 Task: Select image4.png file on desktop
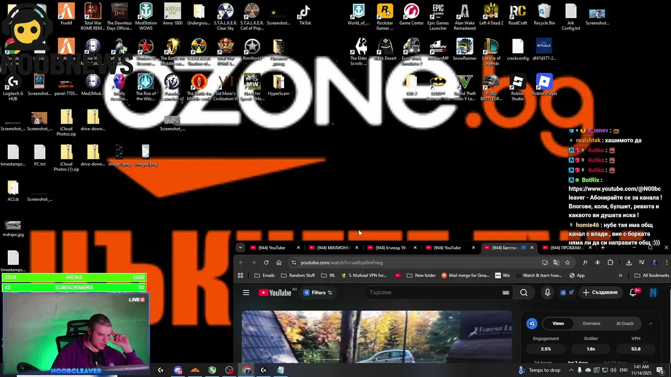click(x=146, y=155)
